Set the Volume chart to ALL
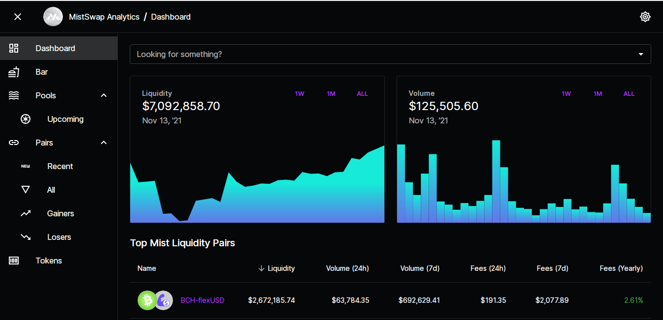Image resolution: width=663 pixels, height=320 pixels. pyautogui.click(x=629, y=94)
